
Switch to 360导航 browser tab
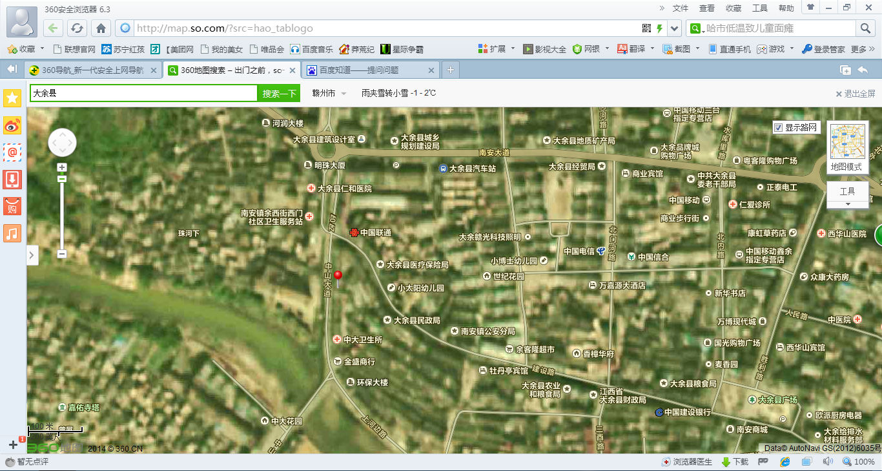pyautogui.click(x=92, y=70)
